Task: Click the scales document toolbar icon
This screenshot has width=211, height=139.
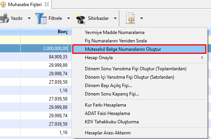Action: coord(130,18)
